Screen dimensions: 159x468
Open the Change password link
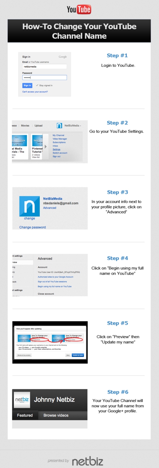point(32,227)
